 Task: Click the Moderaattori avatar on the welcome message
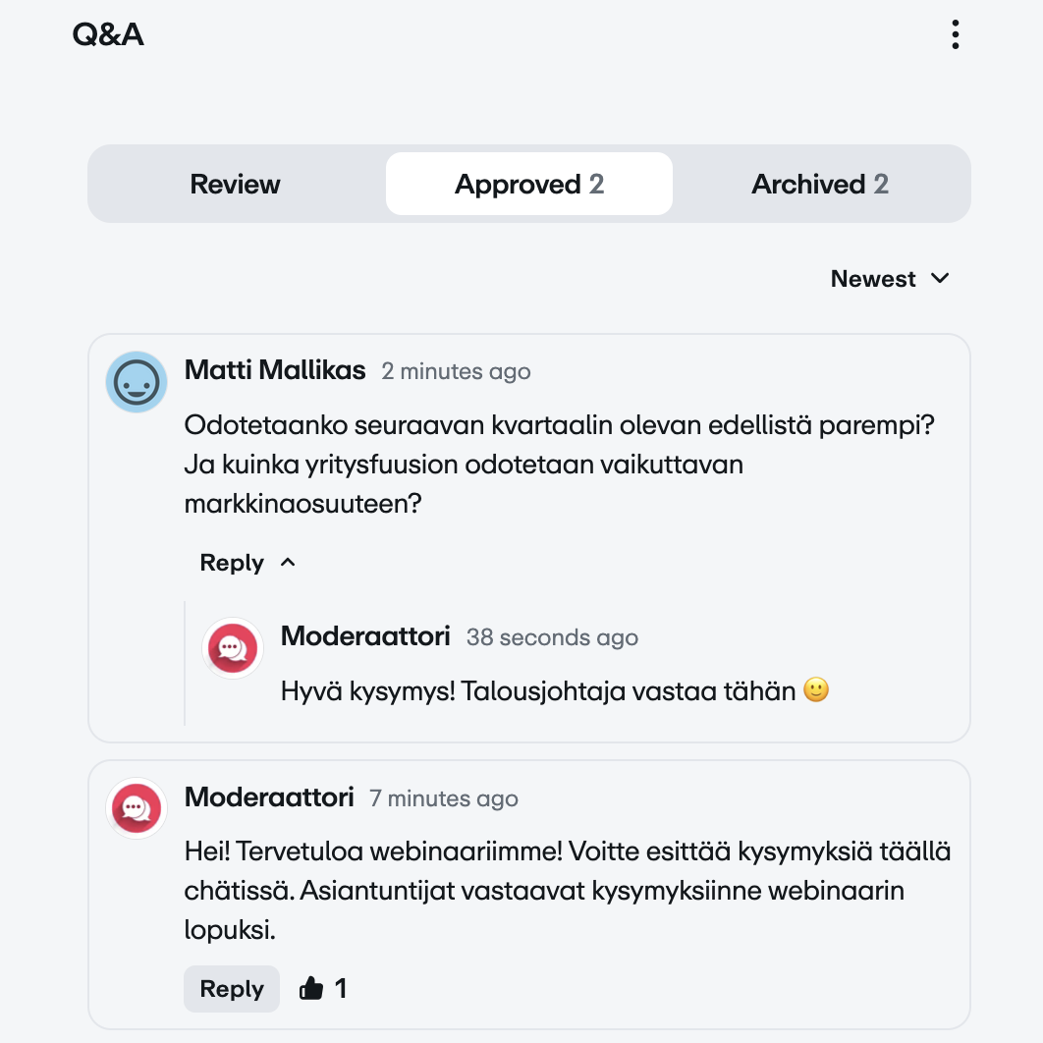(137, 808)
